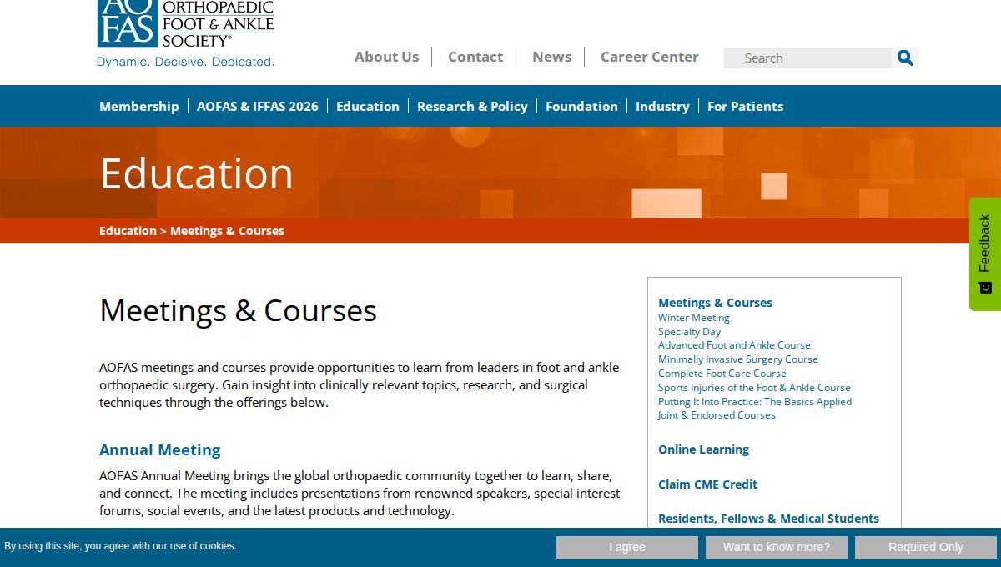Open the Online Learning sidebar link
Image resolution: width=1001 pixels, height=567 pixels.
tap(703, 449)
